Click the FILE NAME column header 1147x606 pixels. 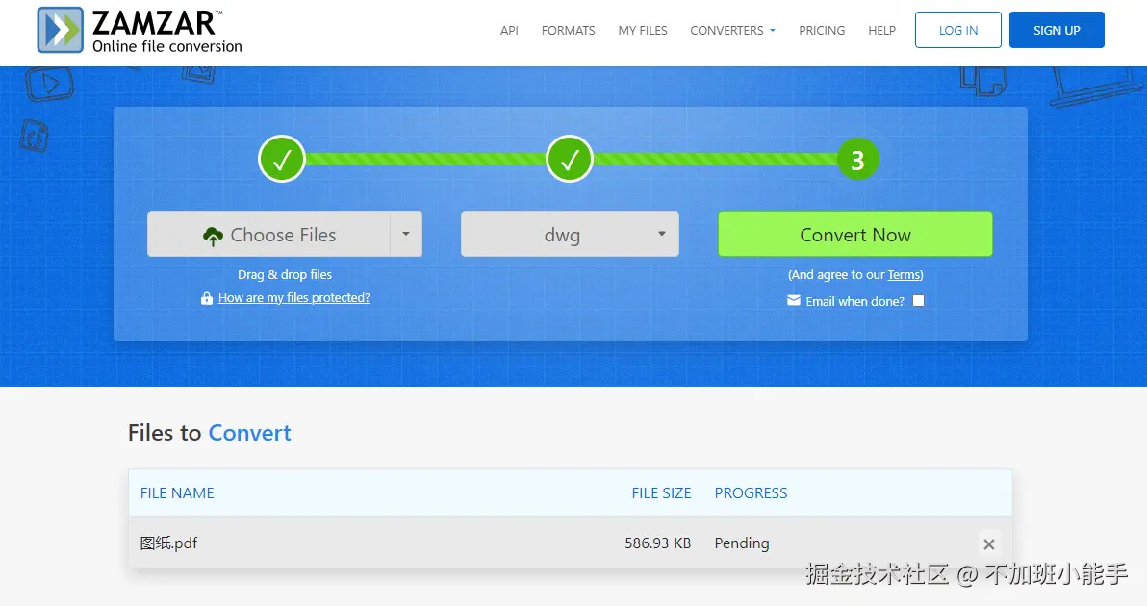point(177,493)
